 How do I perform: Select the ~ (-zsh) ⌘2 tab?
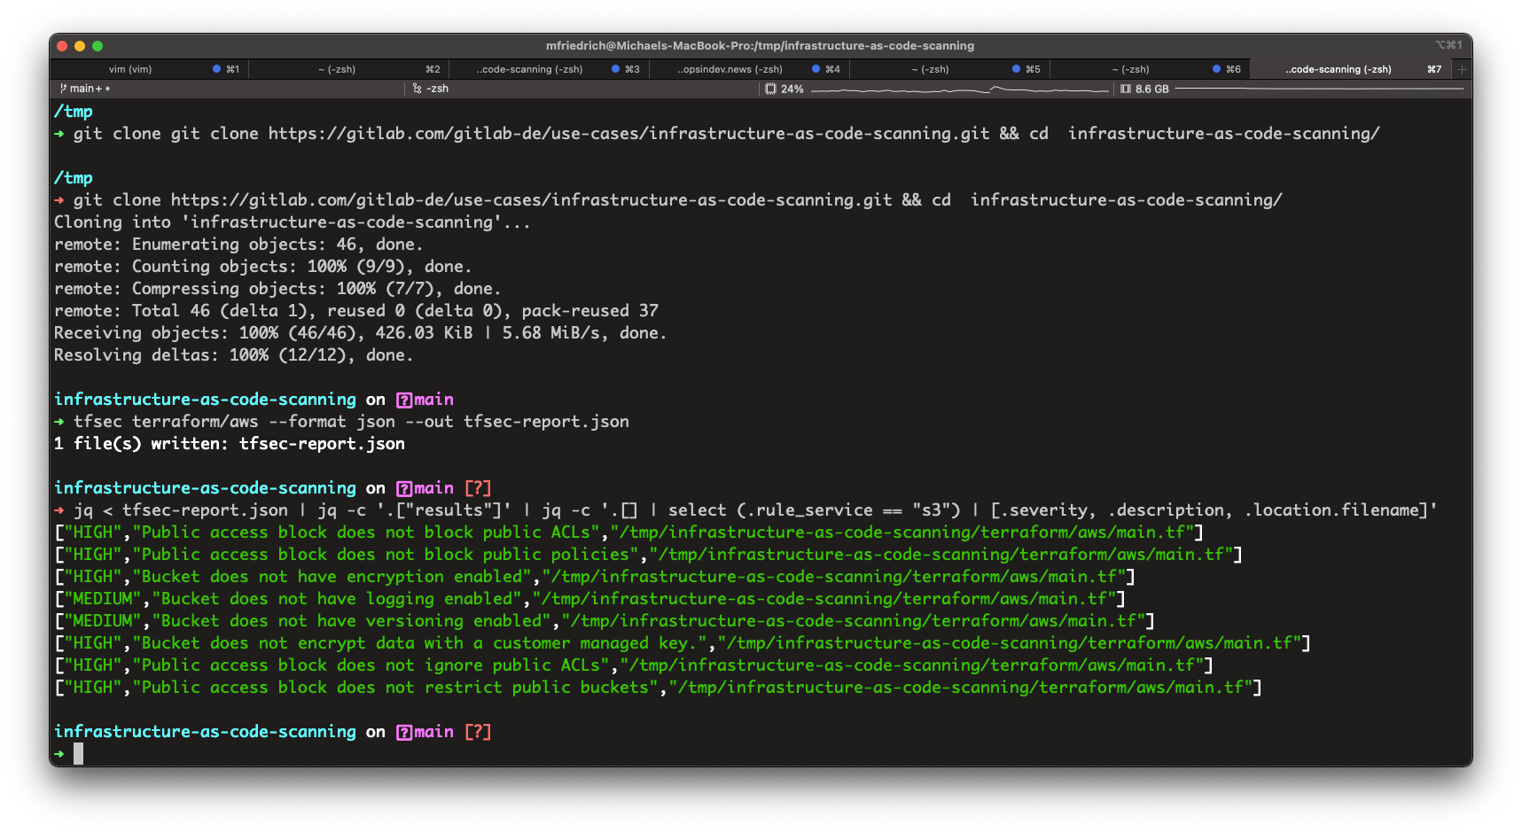[x=339, y=68]
